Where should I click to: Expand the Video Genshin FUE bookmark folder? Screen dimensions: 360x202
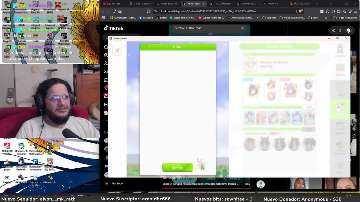coord(292,18)
